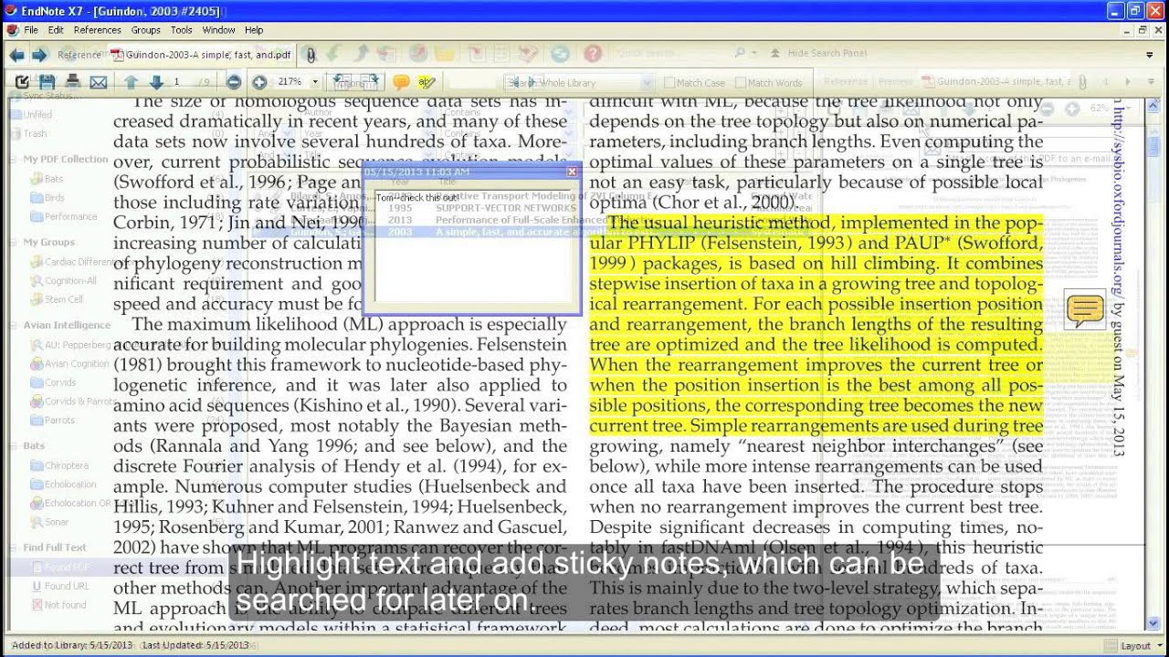Image resolution: width=1169 pixels, height=657 pixels.
Task: Select the sticky note tool
Action: [401, 82]
